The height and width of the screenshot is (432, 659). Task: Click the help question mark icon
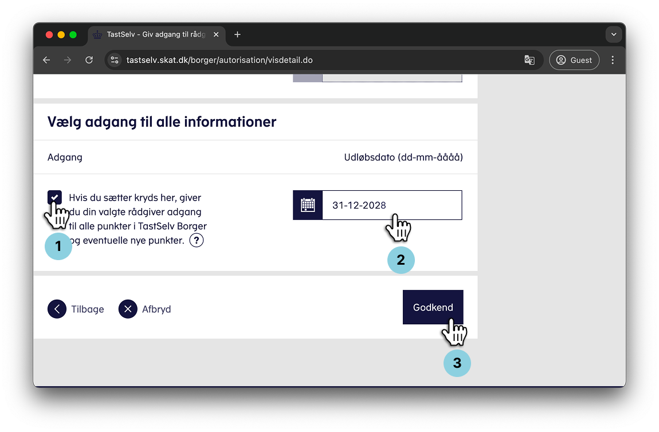(x=197, y=241)
